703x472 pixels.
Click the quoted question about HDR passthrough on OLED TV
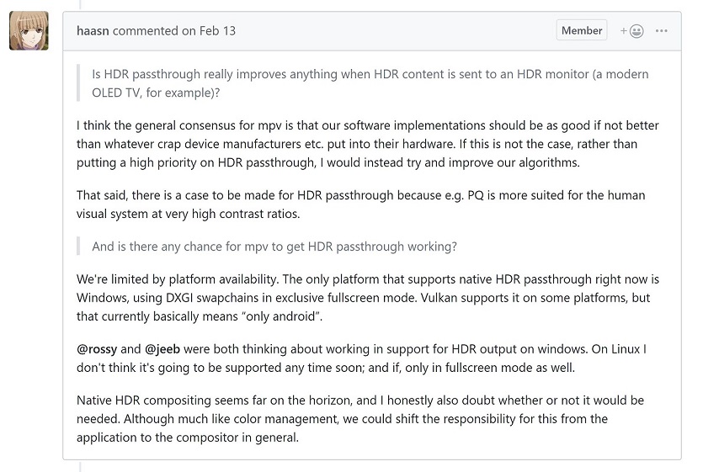pyautogui.click(x=370, y=83)
